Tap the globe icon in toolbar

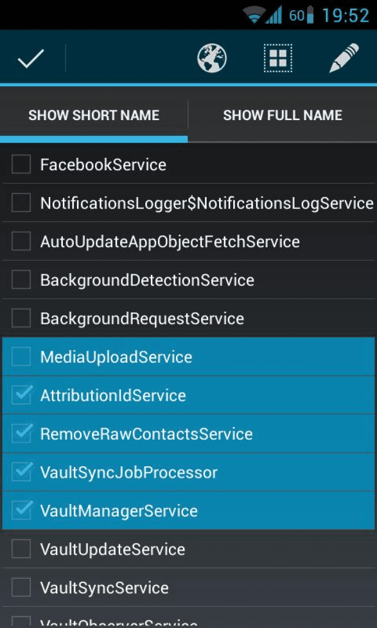click(212, 59)
